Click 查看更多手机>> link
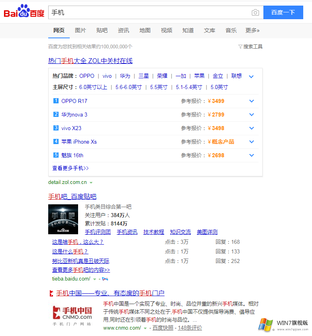This screenshot has height=336, width=312. click(71, 168)
